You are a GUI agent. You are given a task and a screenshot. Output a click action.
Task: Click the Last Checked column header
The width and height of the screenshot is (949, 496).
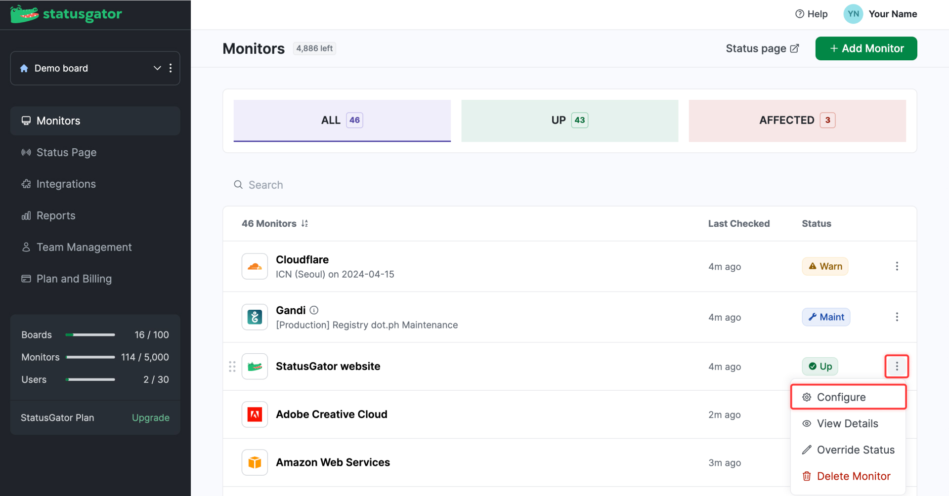(739, 223)
